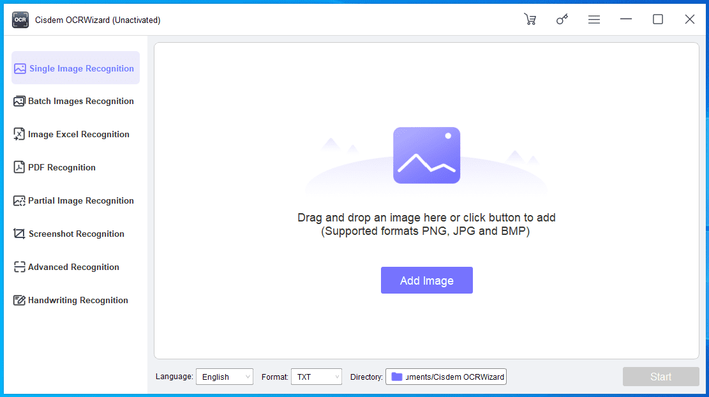This screenshot has width=709, height=397.
Task: Click the Add Image button
Action: (427, 280)
